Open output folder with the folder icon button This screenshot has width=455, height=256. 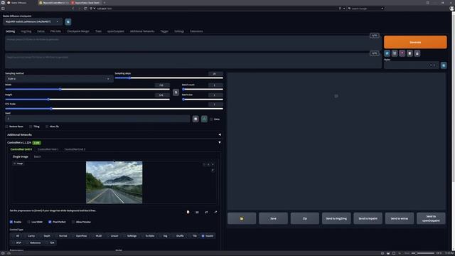(x=242, y=218)
